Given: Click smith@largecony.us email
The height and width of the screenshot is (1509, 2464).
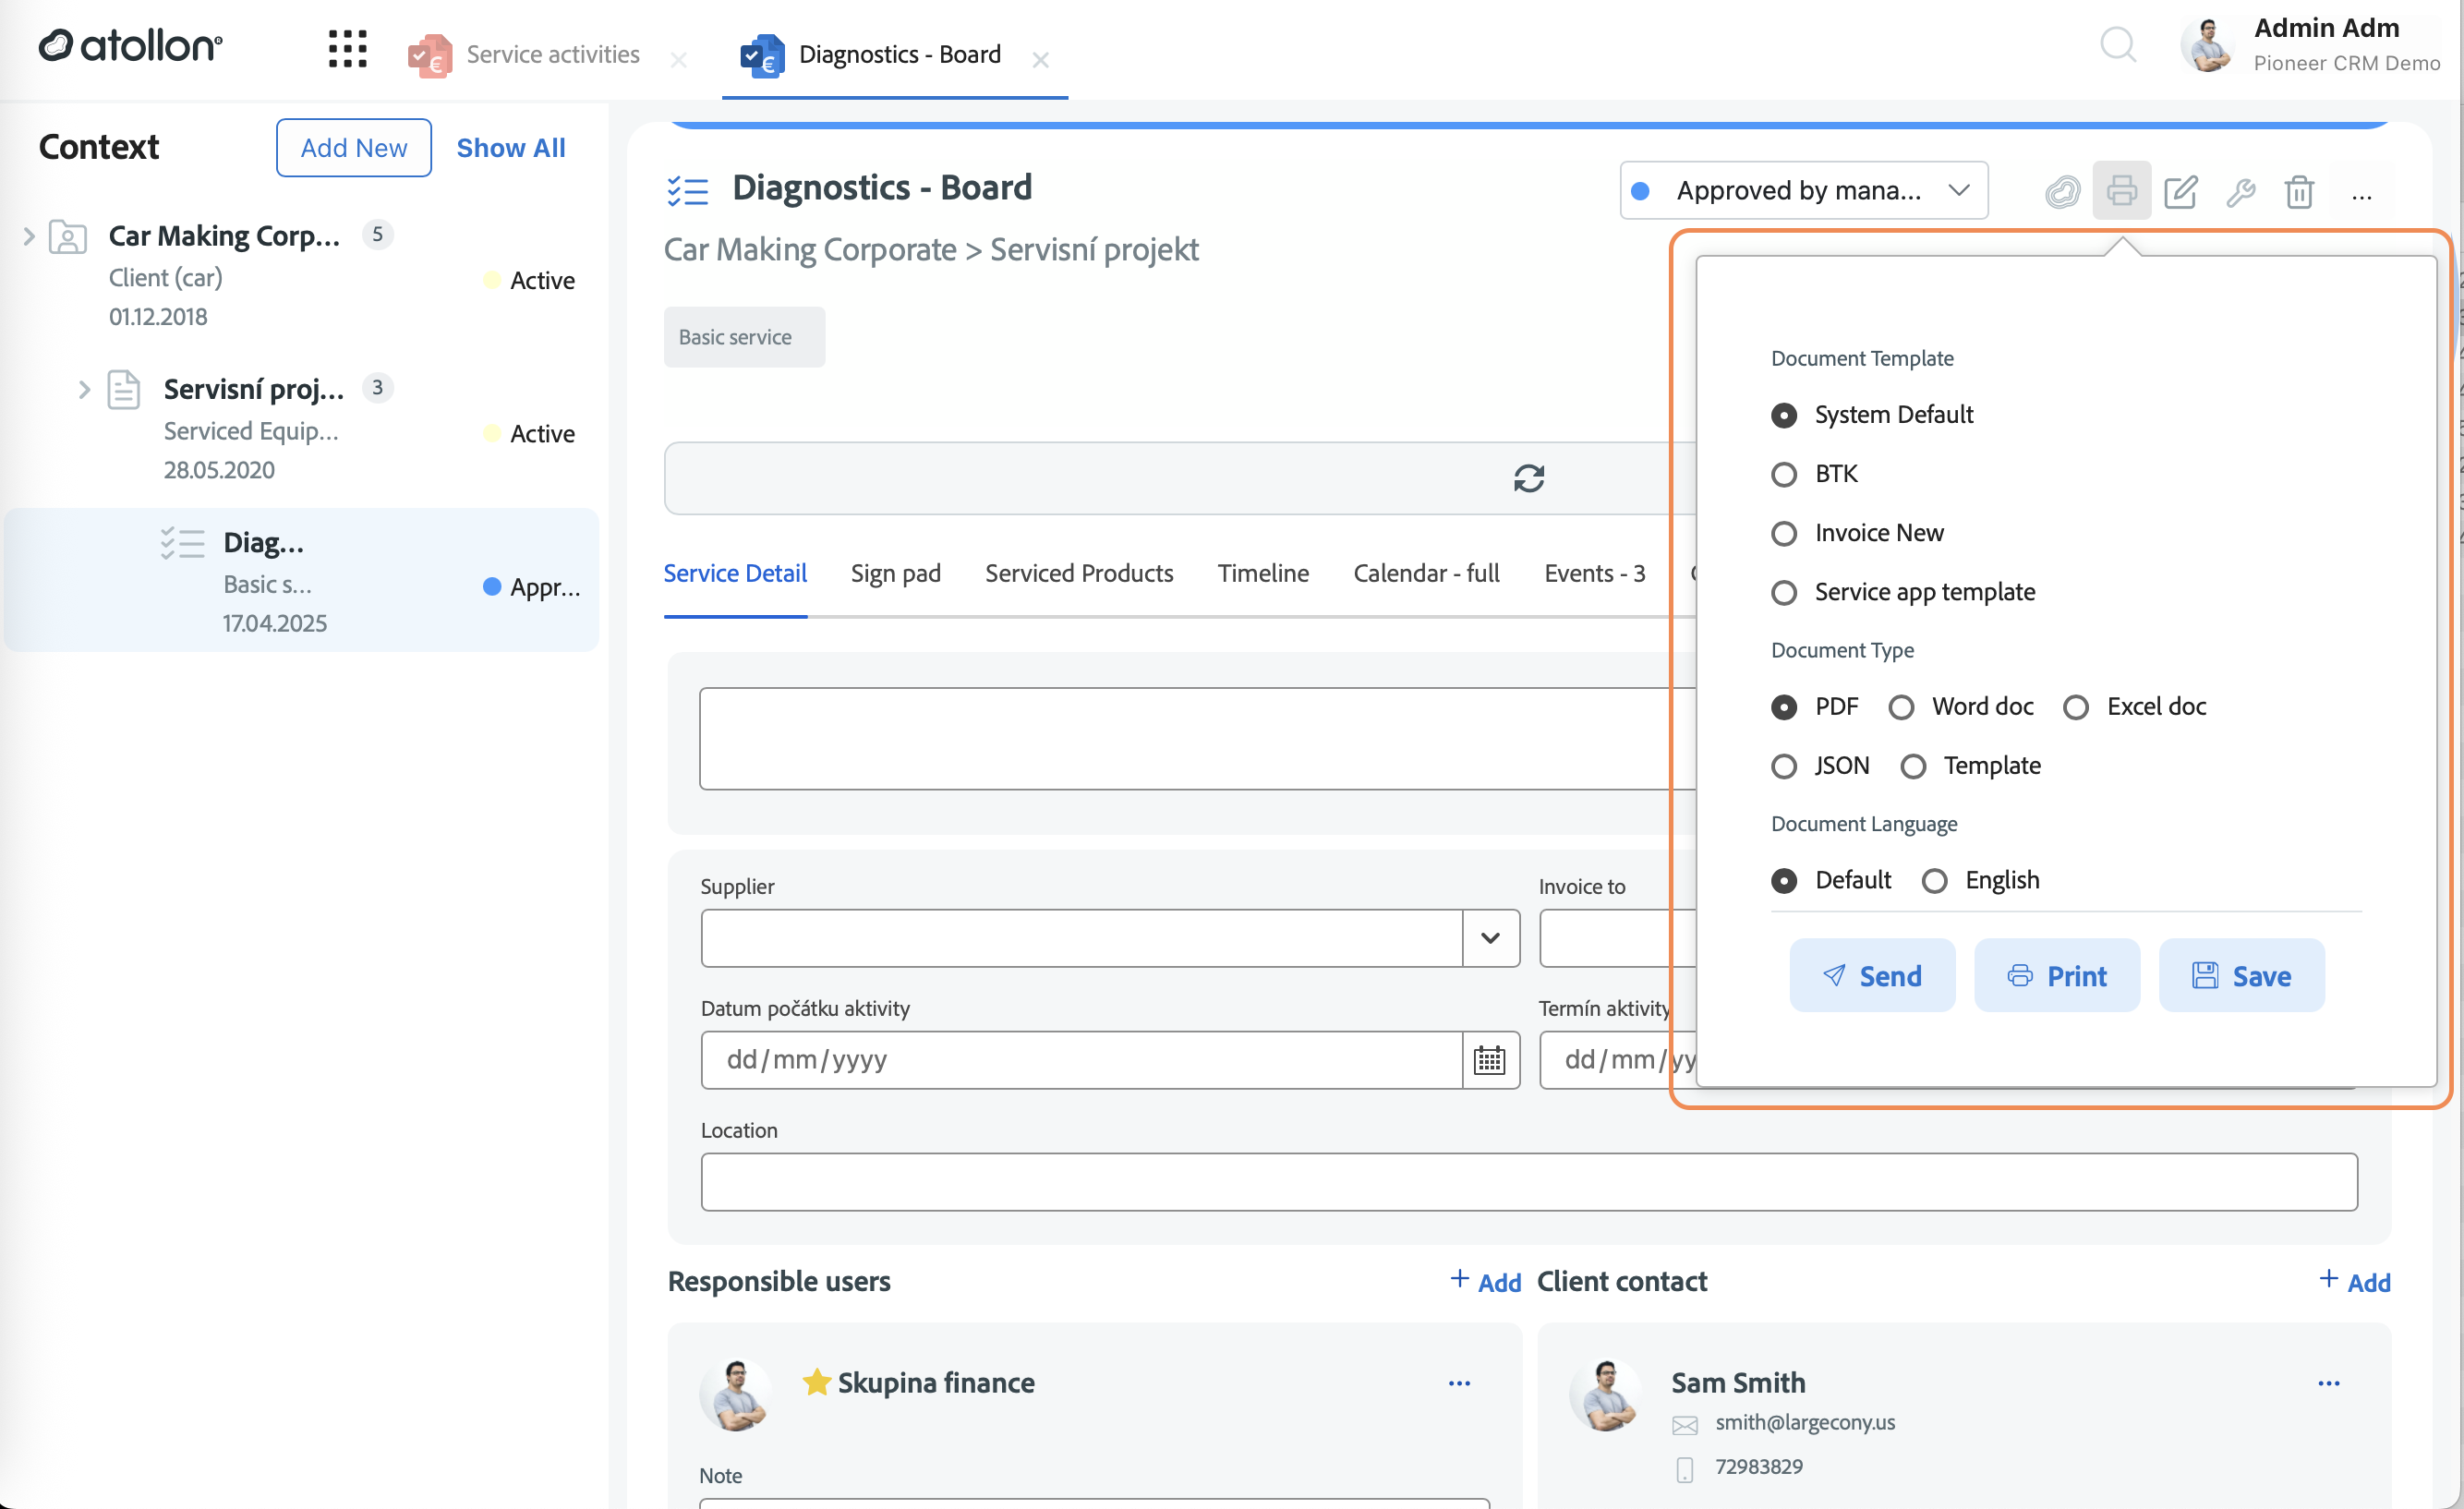Looking at the screenshot, I should click(1804, 1423).
